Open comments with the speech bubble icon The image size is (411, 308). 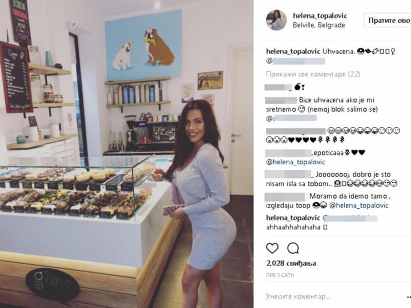click(x=293, y=248)
